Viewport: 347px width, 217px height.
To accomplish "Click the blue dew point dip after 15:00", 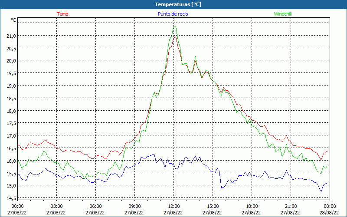I will click(x=223, y=187).
